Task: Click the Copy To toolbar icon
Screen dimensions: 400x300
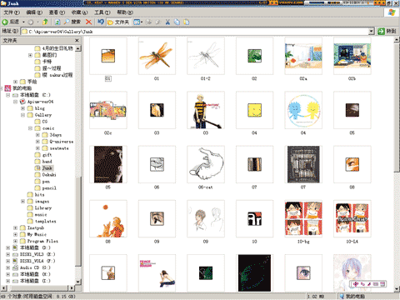Action: pyautogui.click(x=158, y=22)
